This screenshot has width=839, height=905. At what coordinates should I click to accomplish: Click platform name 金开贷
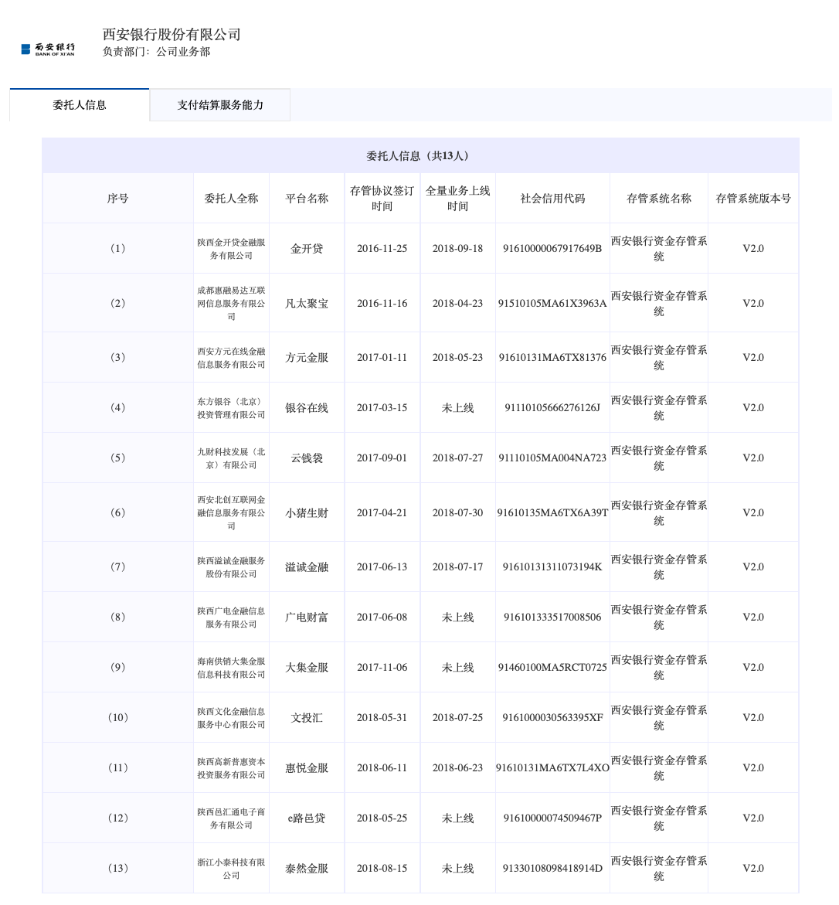point(307,249)
